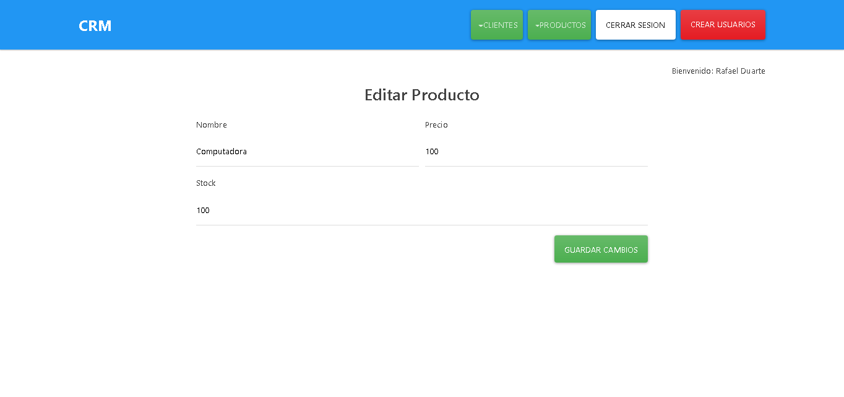This screenshot has height=397, width=844.
Task: Click the Precio field label
Action: (x=436, y=124)
